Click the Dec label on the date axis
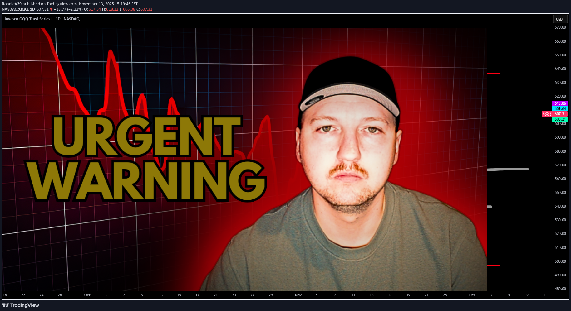Screen dimensions: 571x311 (x=472, y=295)
